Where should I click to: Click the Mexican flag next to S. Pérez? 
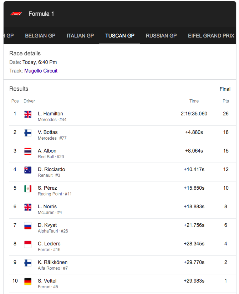click(28, 188)
